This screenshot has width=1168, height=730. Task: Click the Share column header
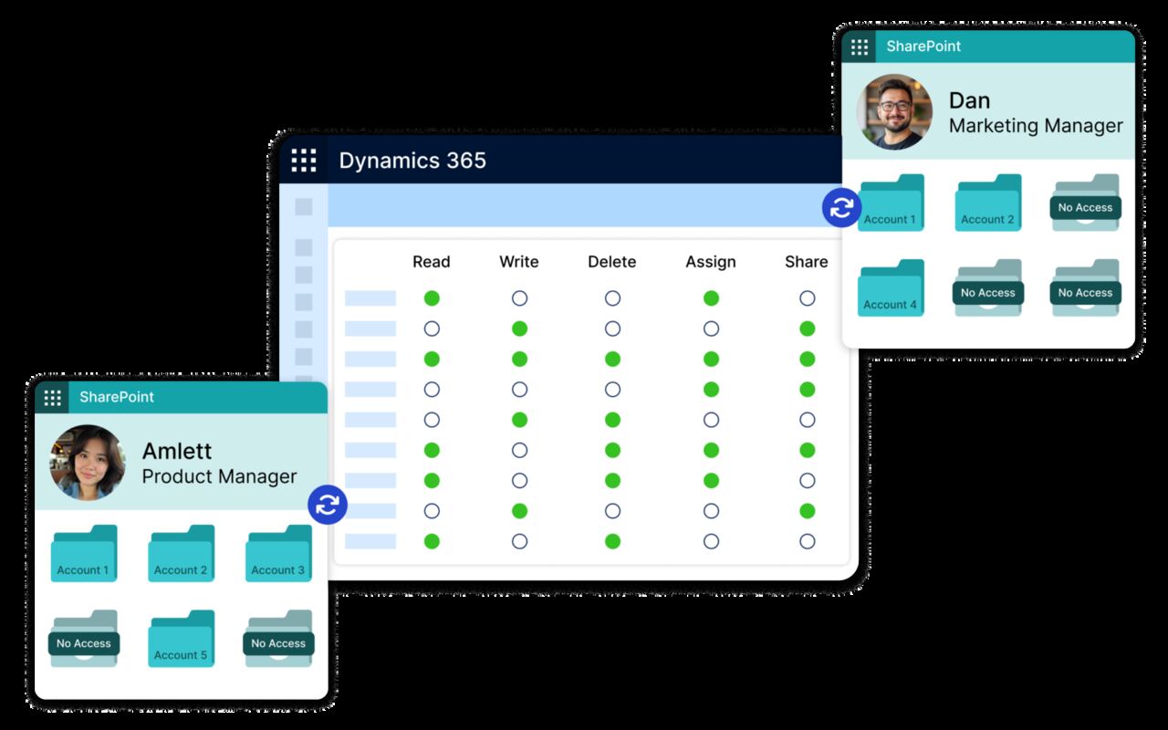(807, 262)
